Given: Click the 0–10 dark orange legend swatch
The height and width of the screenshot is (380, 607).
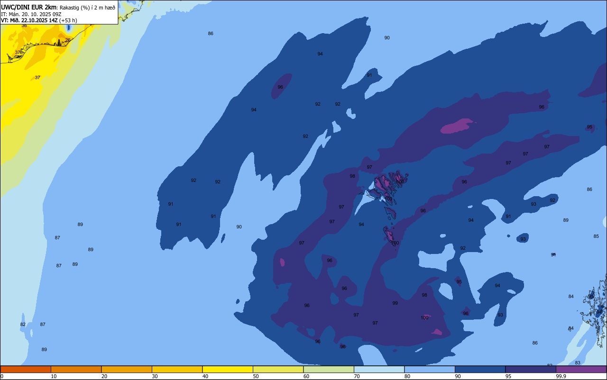Looking at the screenshot, I should pyautogui.click(x=26, y=369).
